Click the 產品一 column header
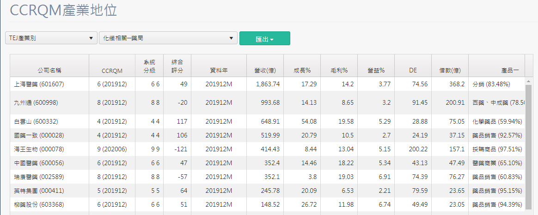The width and height of the screenshot is (538, 215). pos(510,71)
